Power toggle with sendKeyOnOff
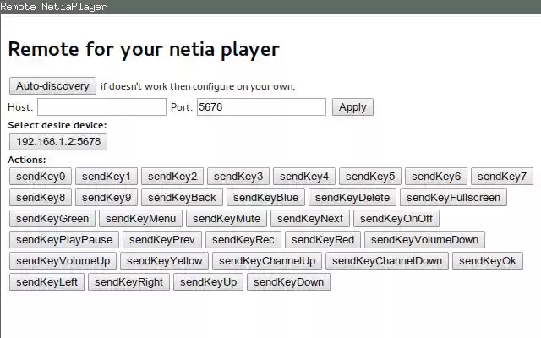 (x=396, y=219)
